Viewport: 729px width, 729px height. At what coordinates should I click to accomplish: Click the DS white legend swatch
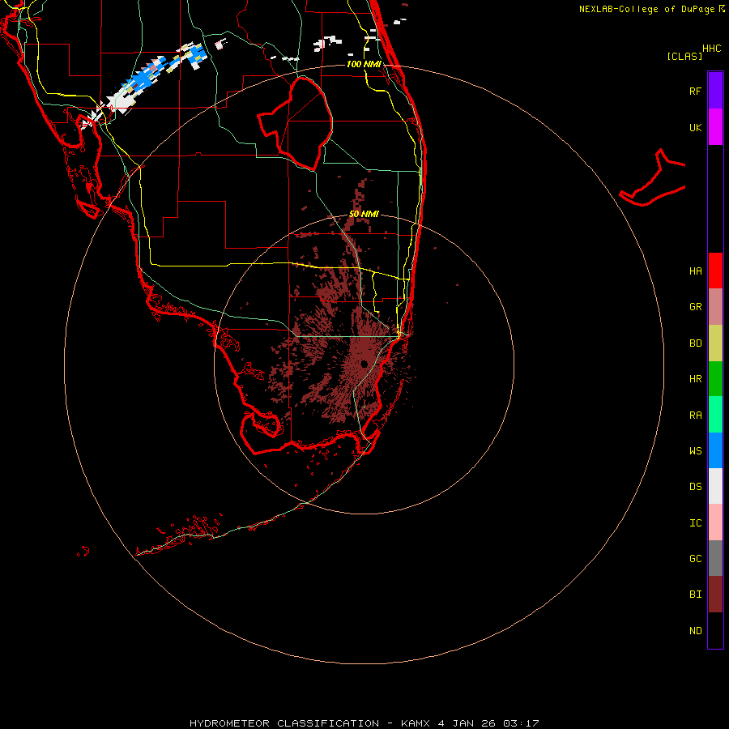click(x=715, y=486)
